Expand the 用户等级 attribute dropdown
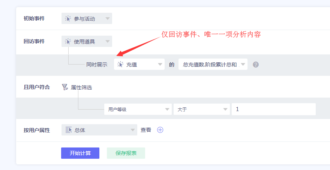The image size is (330, 170). pos(167,109)
